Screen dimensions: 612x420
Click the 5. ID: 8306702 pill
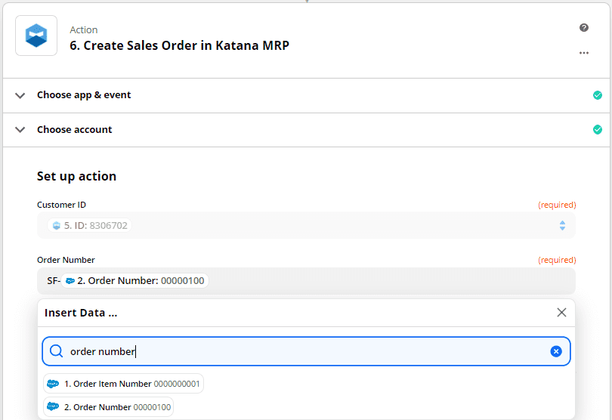tap(90, 226)
